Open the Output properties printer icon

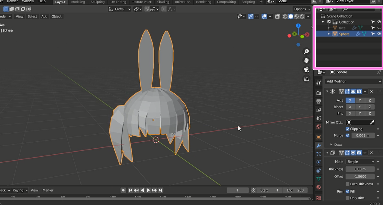point(318,102)
